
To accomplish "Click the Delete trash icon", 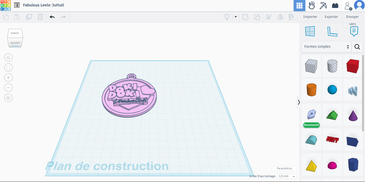I will (x=40, y=17).
